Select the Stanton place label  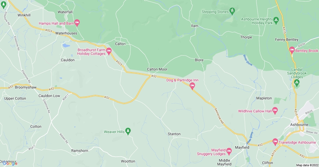point(174,134)
